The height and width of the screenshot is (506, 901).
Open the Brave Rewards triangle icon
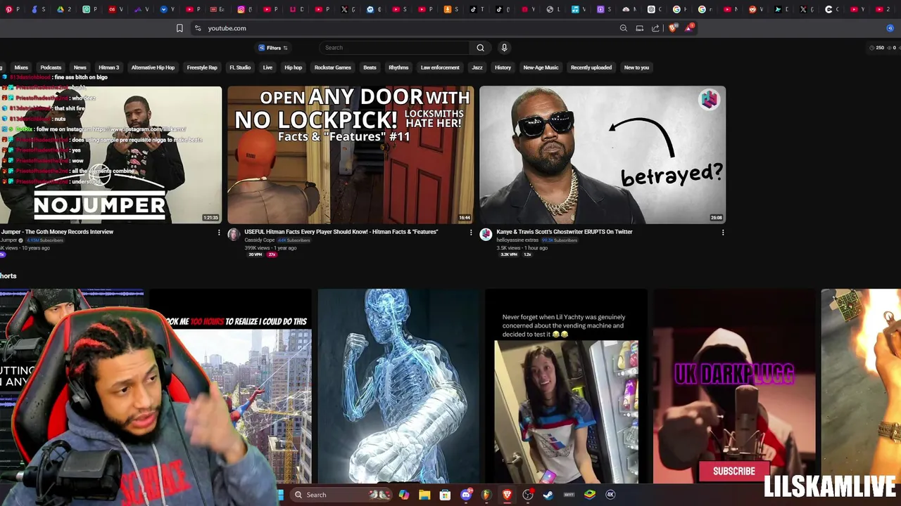pyautogui.click(x=689, y=28)
